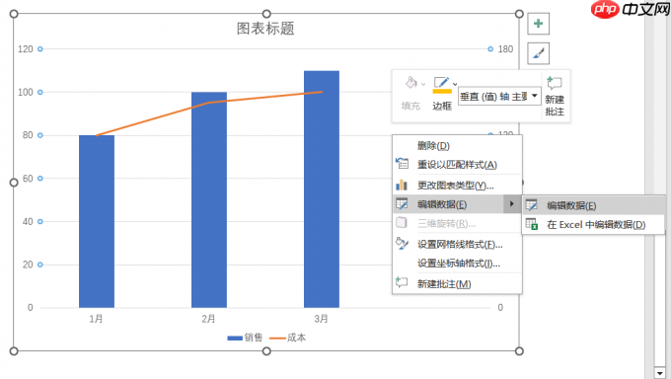Click the 3月 category axis label
This screenshot has width=671, height=379.
tap(321, 319)
